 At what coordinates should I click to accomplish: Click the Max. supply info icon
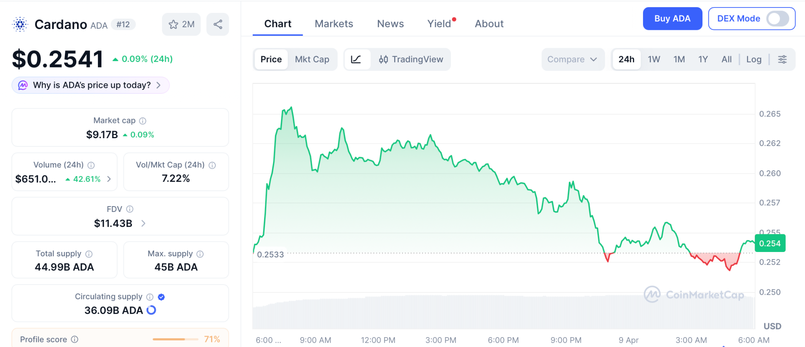(200, 254)
